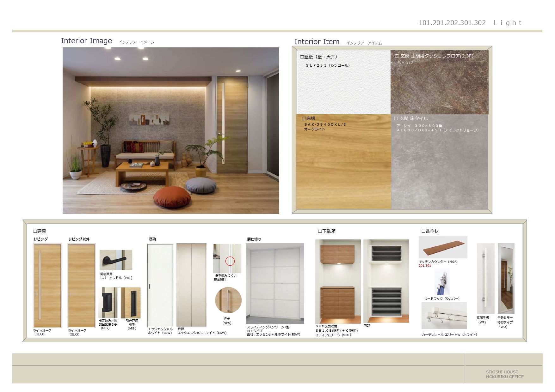Click the square box beside 下駄箱 heading
Image resolution: width=555 pixels, height=392 pixels.
(320, 231)
